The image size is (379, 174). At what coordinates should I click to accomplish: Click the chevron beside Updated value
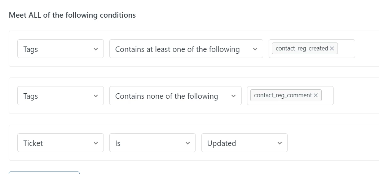pyautogui.click(x=279, y=143)
